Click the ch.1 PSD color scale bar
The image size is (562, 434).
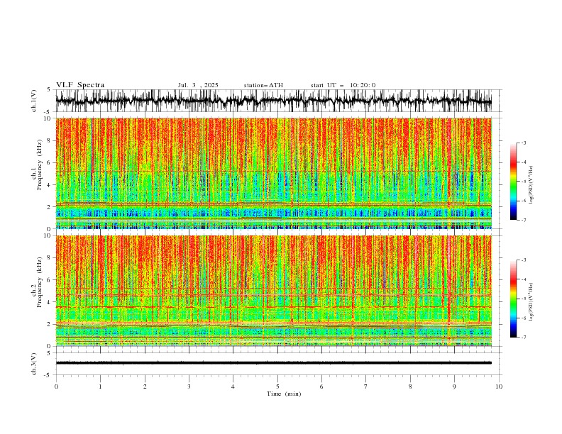tap(513, 182)
